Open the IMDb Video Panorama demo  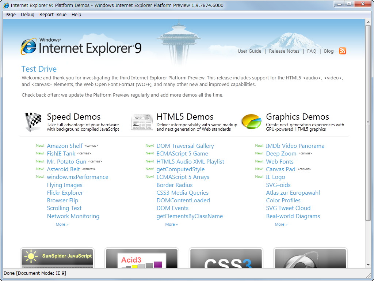click(295, 146)
